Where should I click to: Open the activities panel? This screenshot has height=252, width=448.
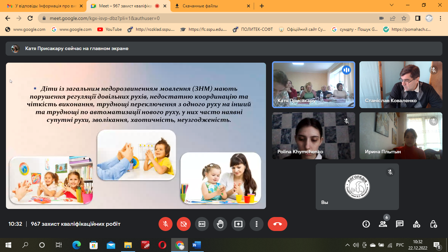coord(416,224)
